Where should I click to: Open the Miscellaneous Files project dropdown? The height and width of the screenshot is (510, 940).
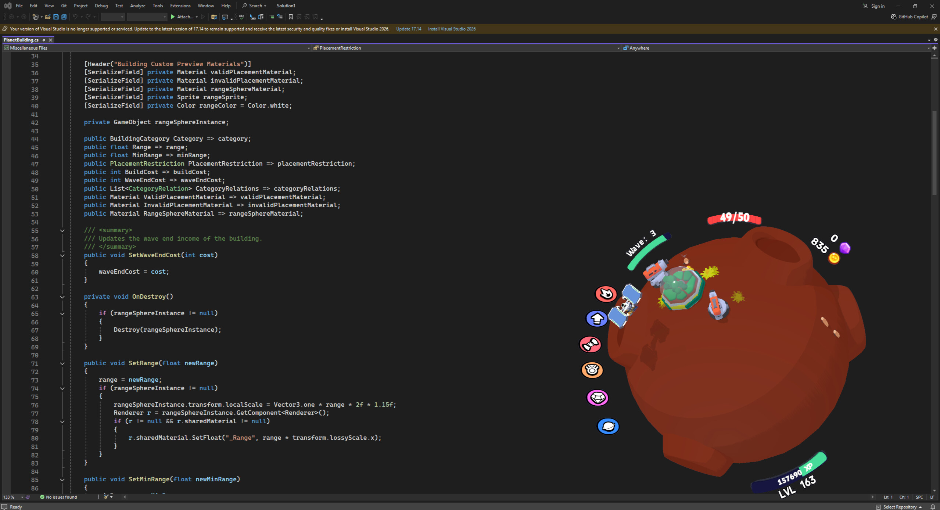point(157,48)
